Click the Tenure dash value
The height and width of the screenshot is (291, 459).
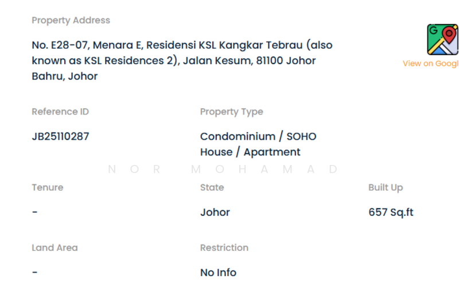[x=35, y=212]
